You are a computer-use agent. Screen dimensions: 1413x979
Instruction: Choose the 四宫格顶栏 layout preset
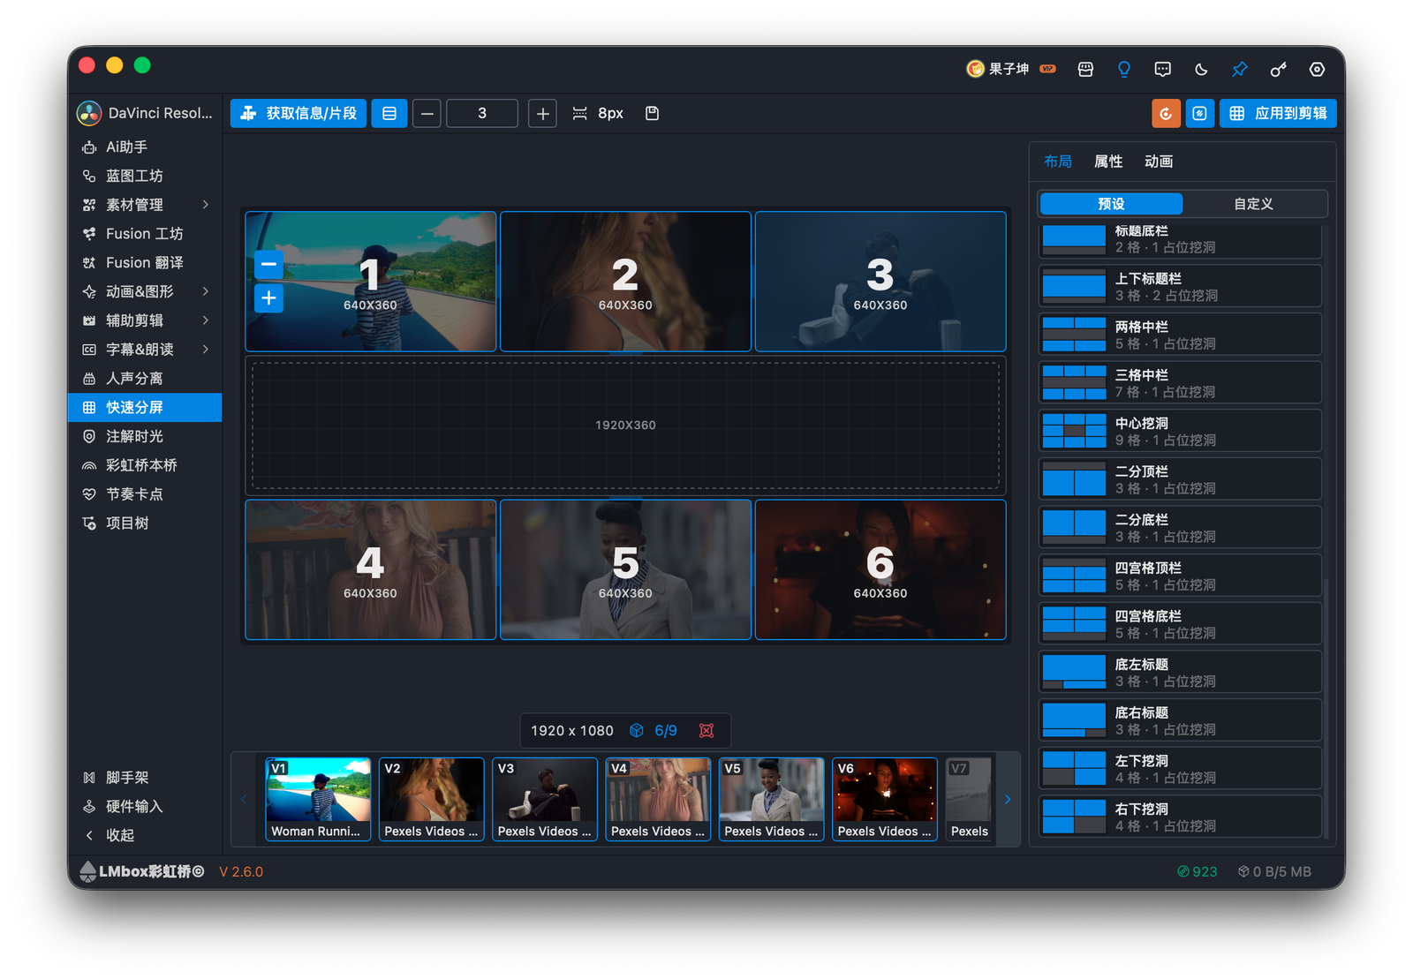coord(1180,576)
